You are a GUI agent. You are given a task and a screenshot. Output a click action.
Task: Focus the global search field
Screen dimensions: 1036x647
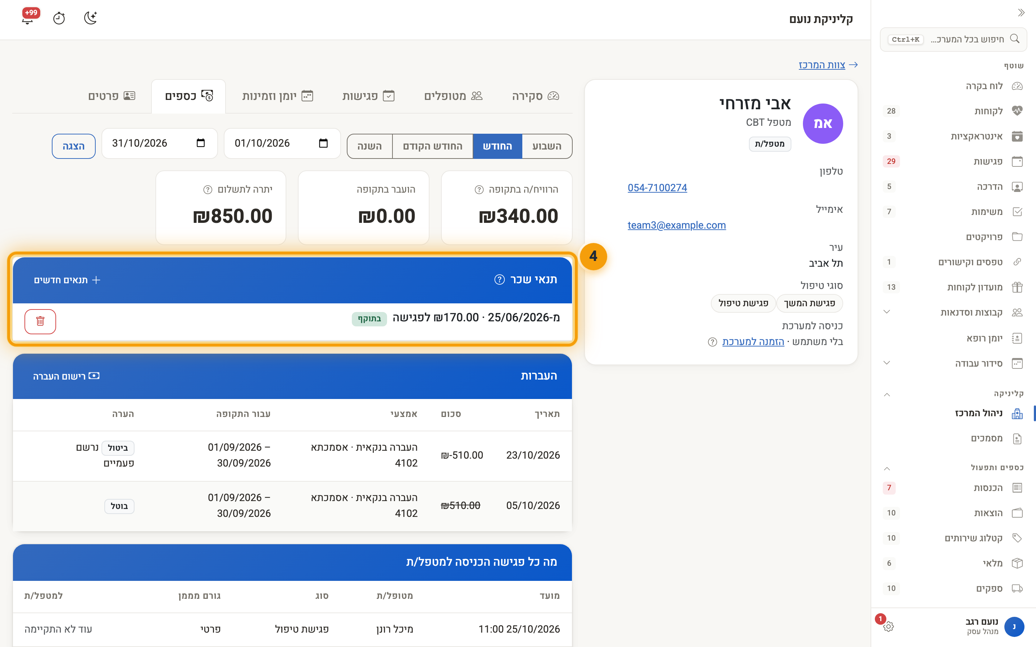click(x=953, y=40)
